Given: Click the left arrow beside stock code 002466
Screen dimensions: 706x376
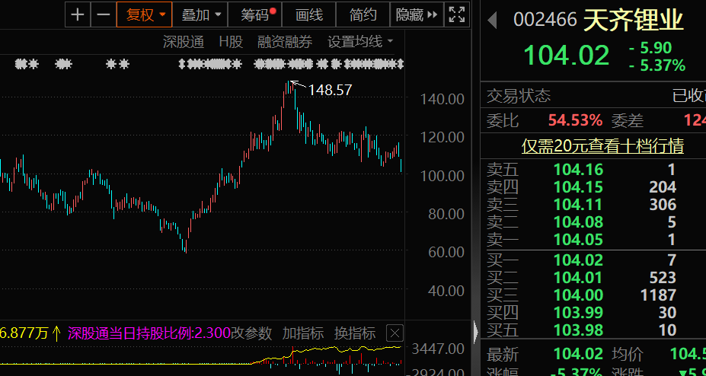Looking at the screenshot, I should (493, 19).
